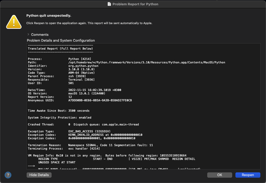266x183 pixels.
Task: Click the Python.framework path line in report
Action: tap(147, 63)
